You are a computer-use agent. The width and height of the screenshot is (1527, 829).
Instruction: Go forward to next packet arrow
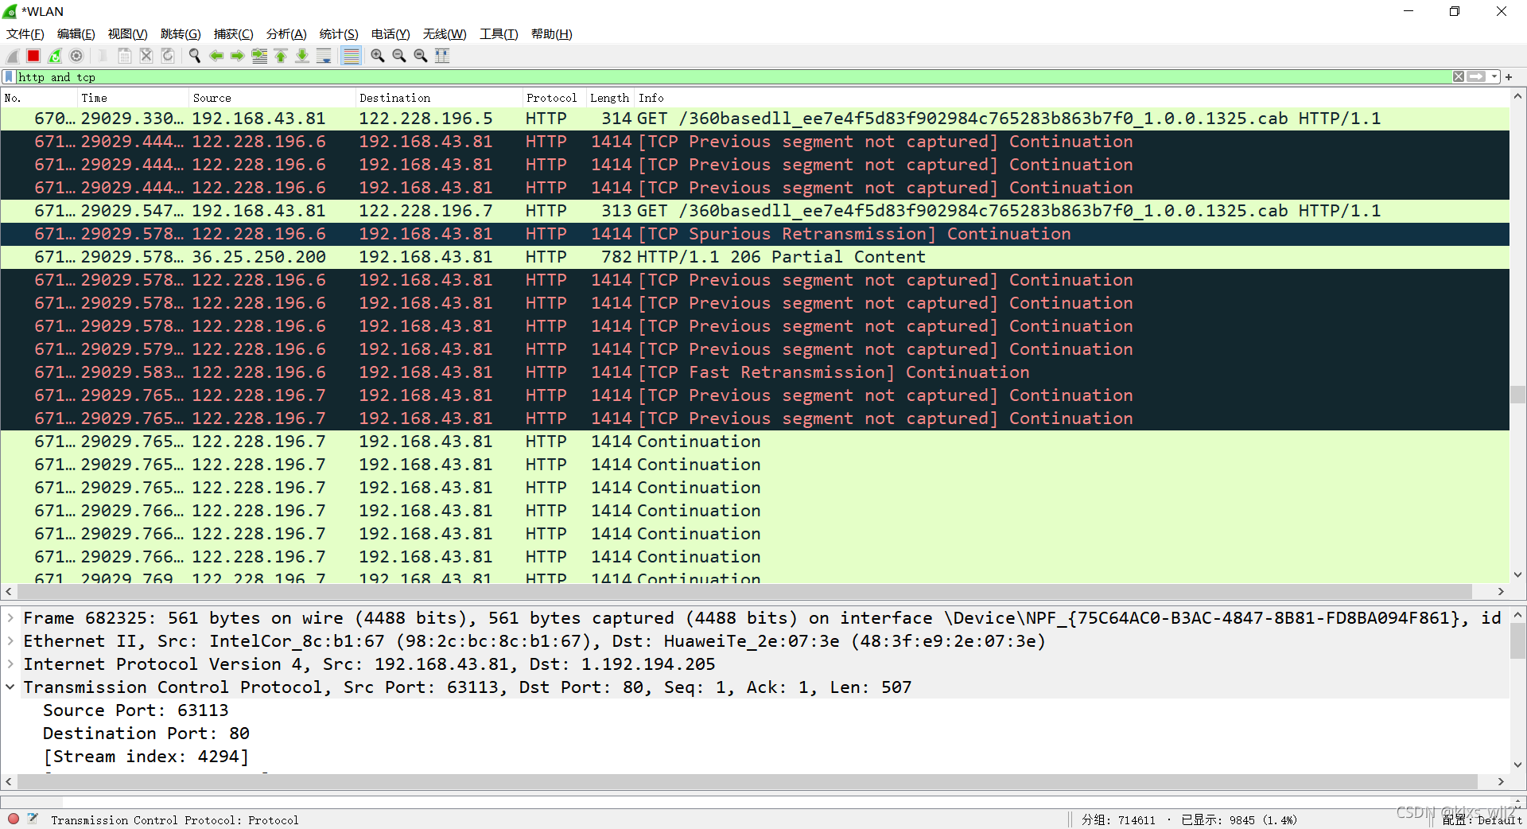(x=237, y=56)
